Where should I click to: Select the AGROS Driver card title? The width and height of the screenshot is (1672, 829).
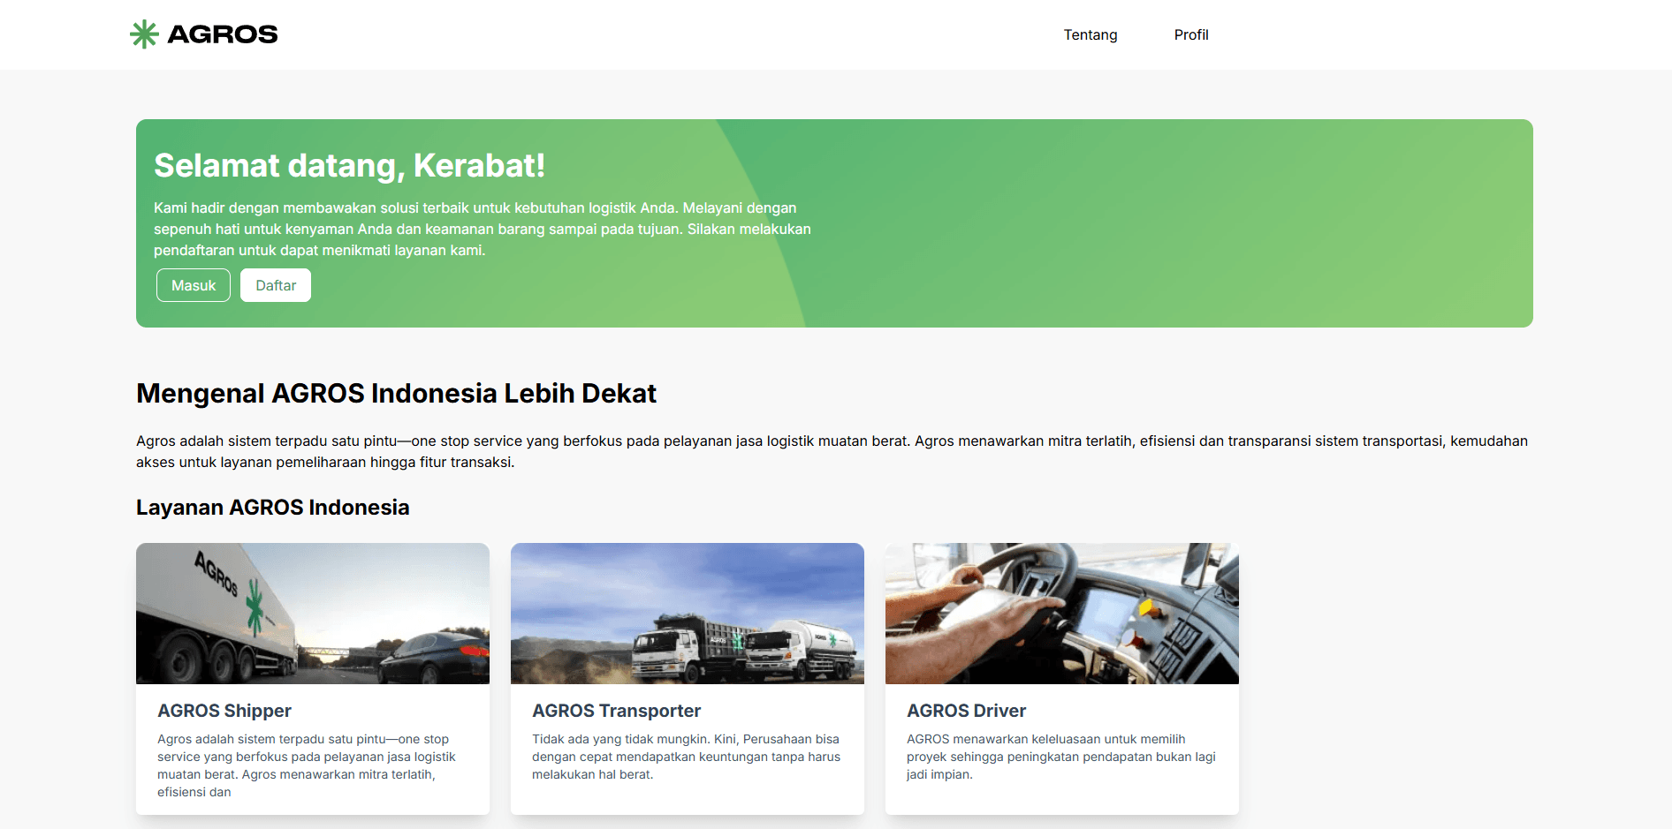click(966, 711)
